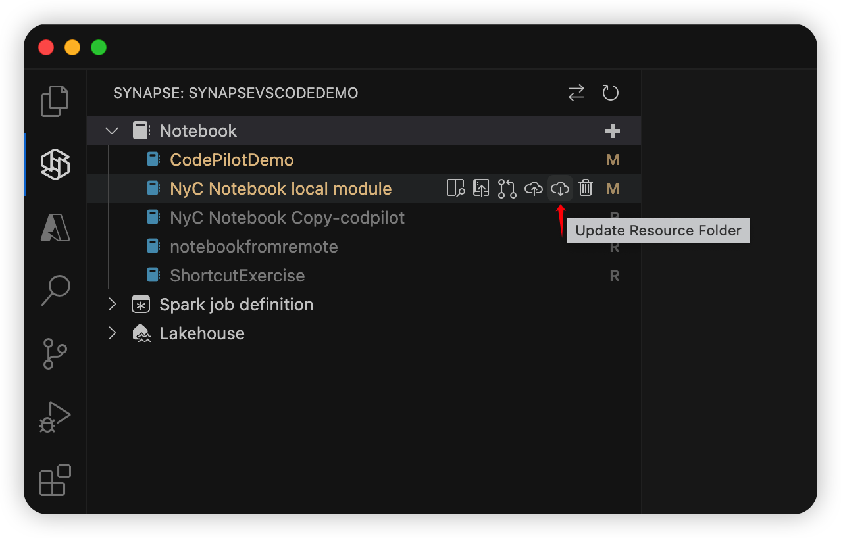Screen dimensions: 841x538
Task: Open the Explorer view in activity bar
Action: (55, 101)
